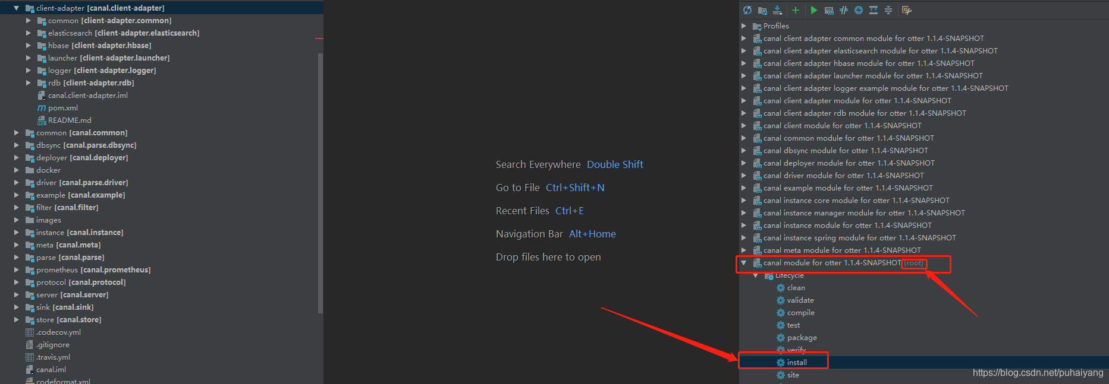The image size is (1109, 384).
Task: Click the gear icon next to test
Action: pos(781,325)
